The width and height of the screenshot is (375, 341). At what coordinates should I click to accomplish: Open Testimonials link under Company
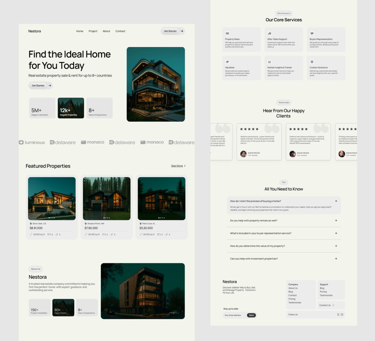coord(295,303)
